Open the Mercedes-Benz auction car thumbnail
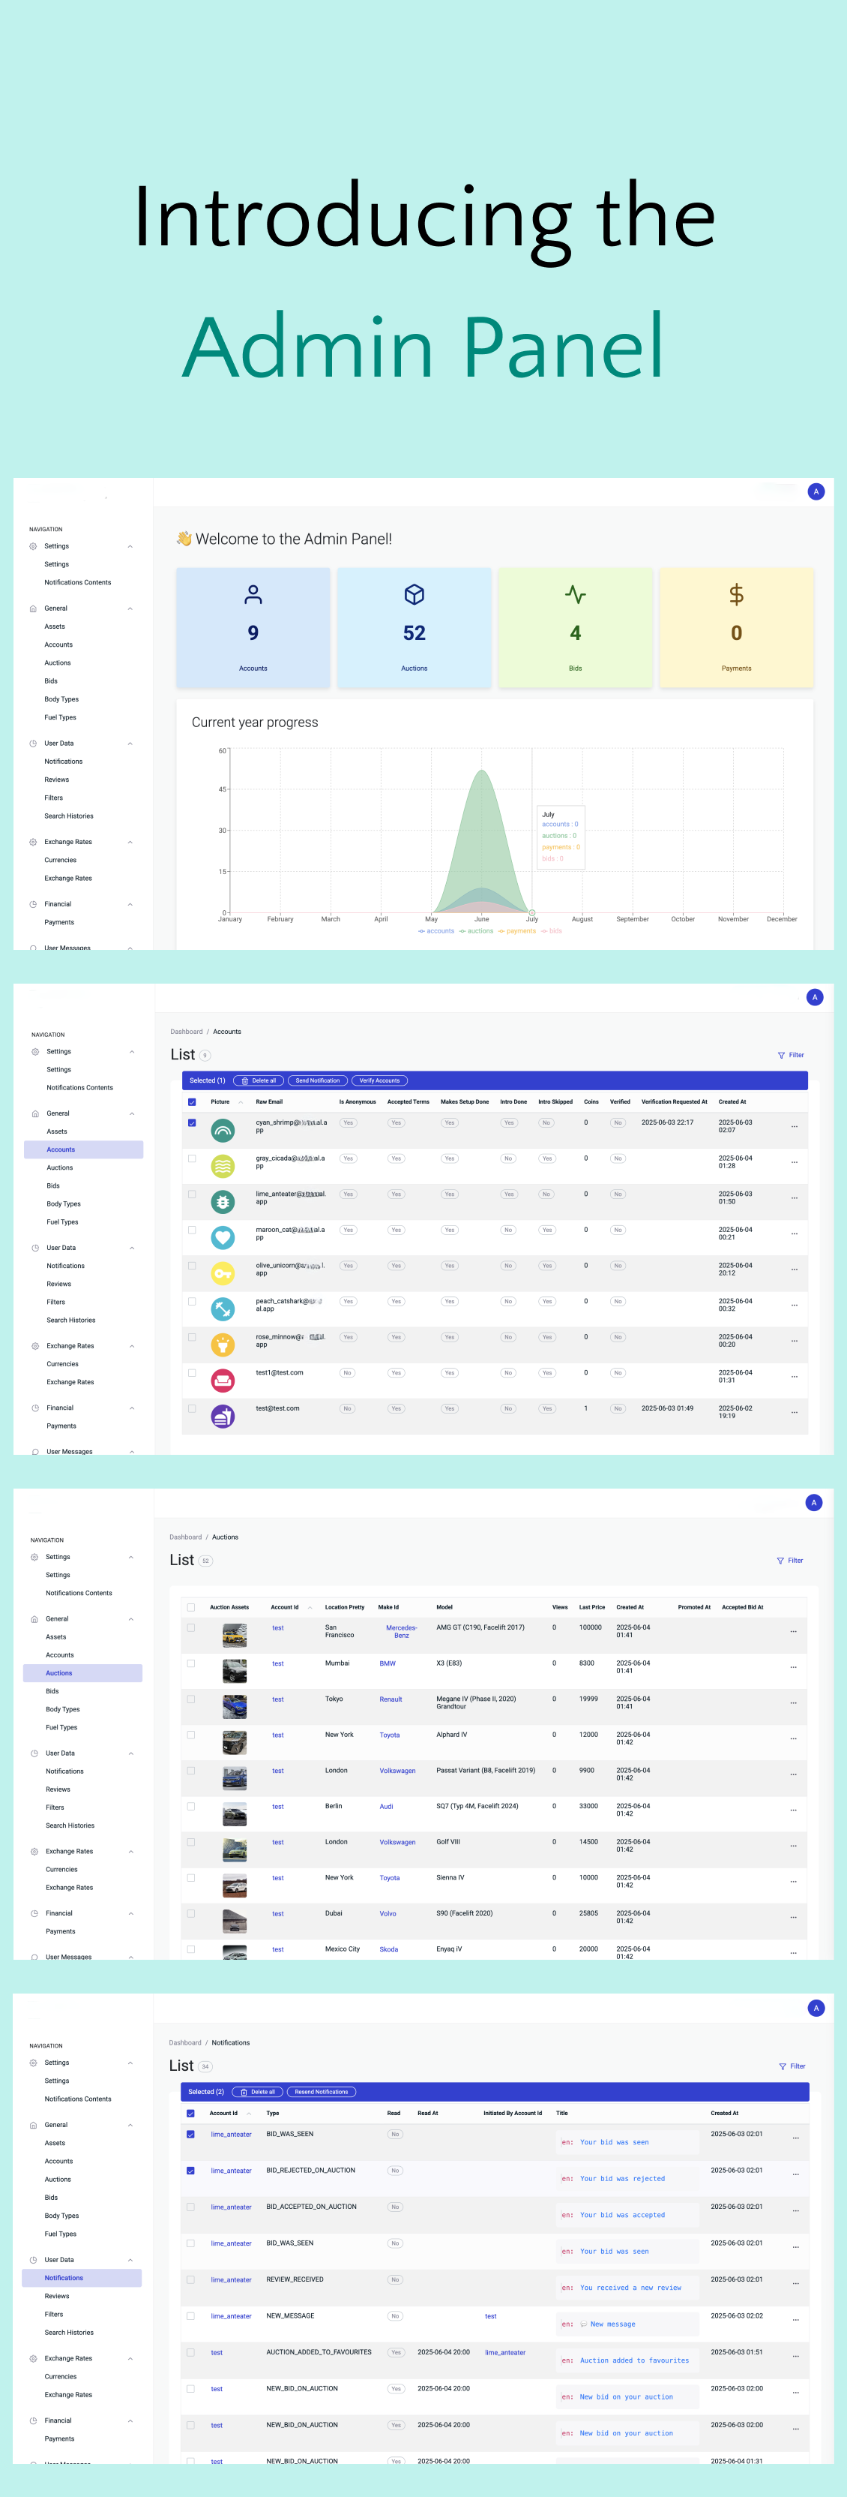 click(x=235, y=1636)
